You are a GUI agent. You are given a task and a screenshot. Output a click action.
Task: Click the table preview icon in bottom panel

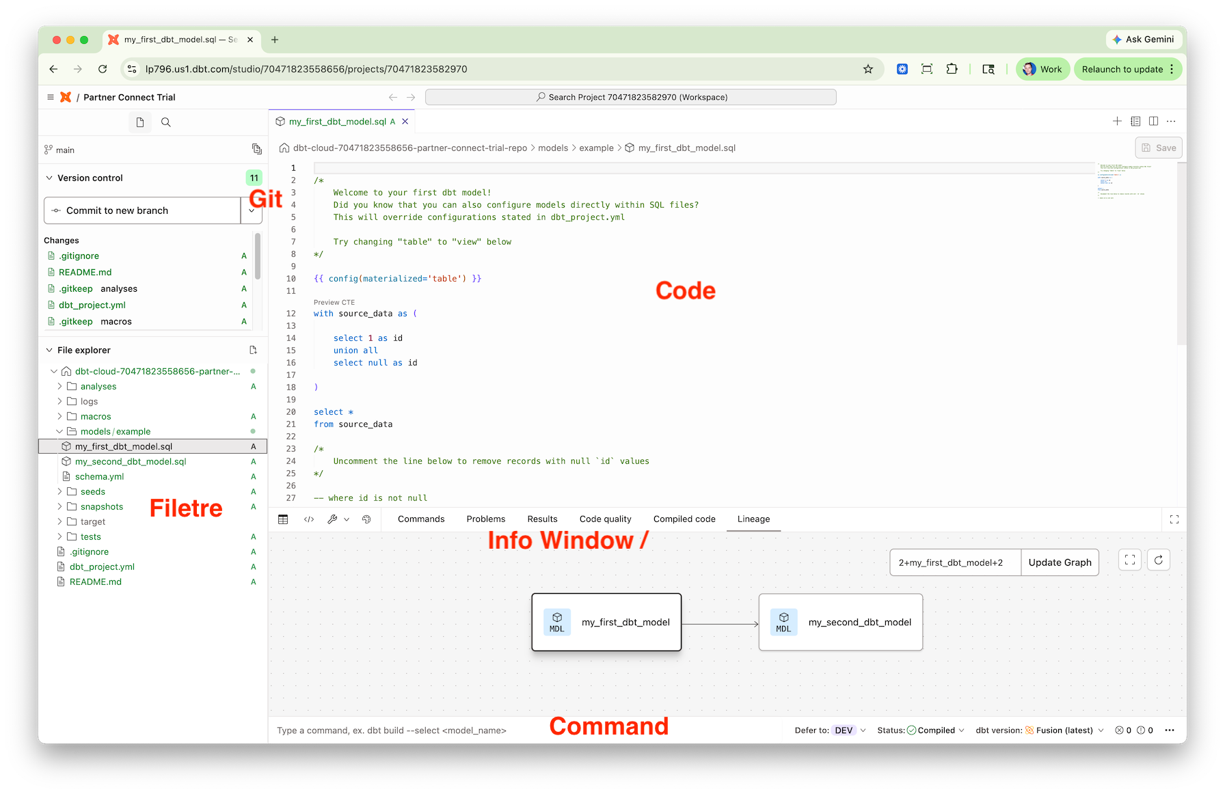pyautogui.click(x=283, y=519)
